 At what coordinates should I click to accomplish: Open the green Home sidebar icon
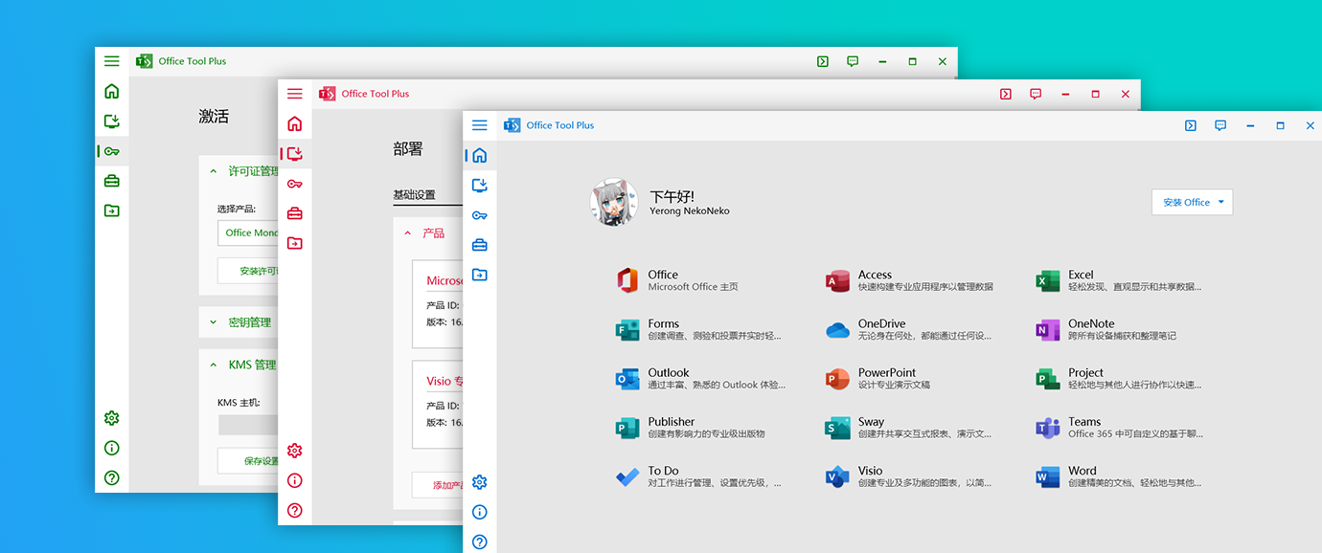click(112, 92)
